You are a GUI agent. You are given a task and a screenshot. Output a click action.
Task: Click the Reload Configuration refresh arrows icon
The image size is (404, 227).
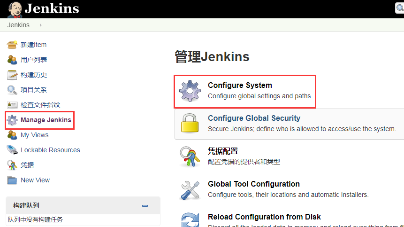[x=190, y=220]
